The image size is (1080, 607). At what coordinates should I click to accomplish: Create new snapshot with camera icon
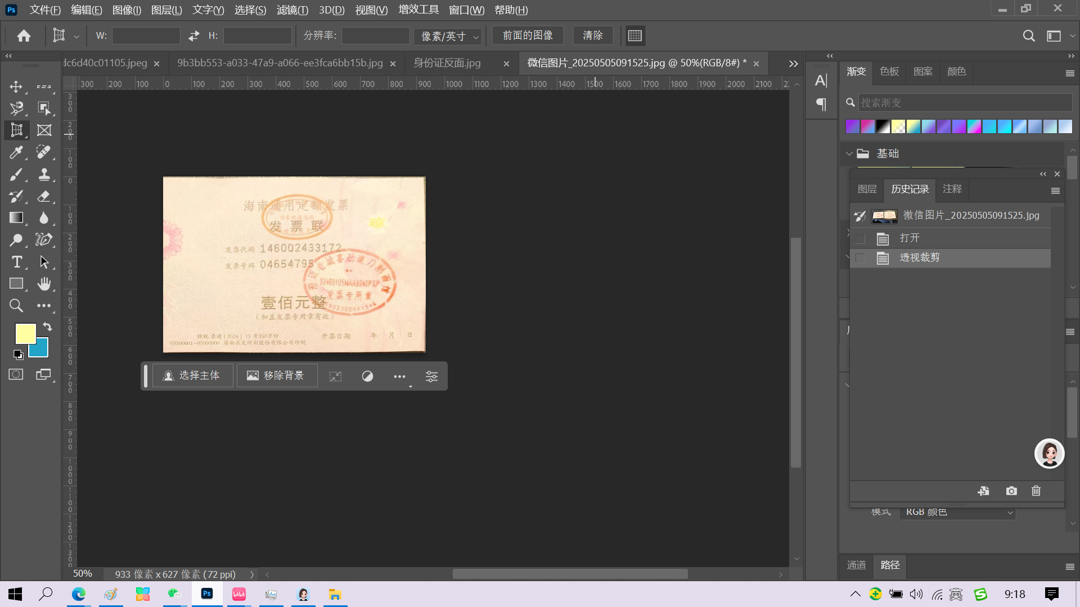1011,491
